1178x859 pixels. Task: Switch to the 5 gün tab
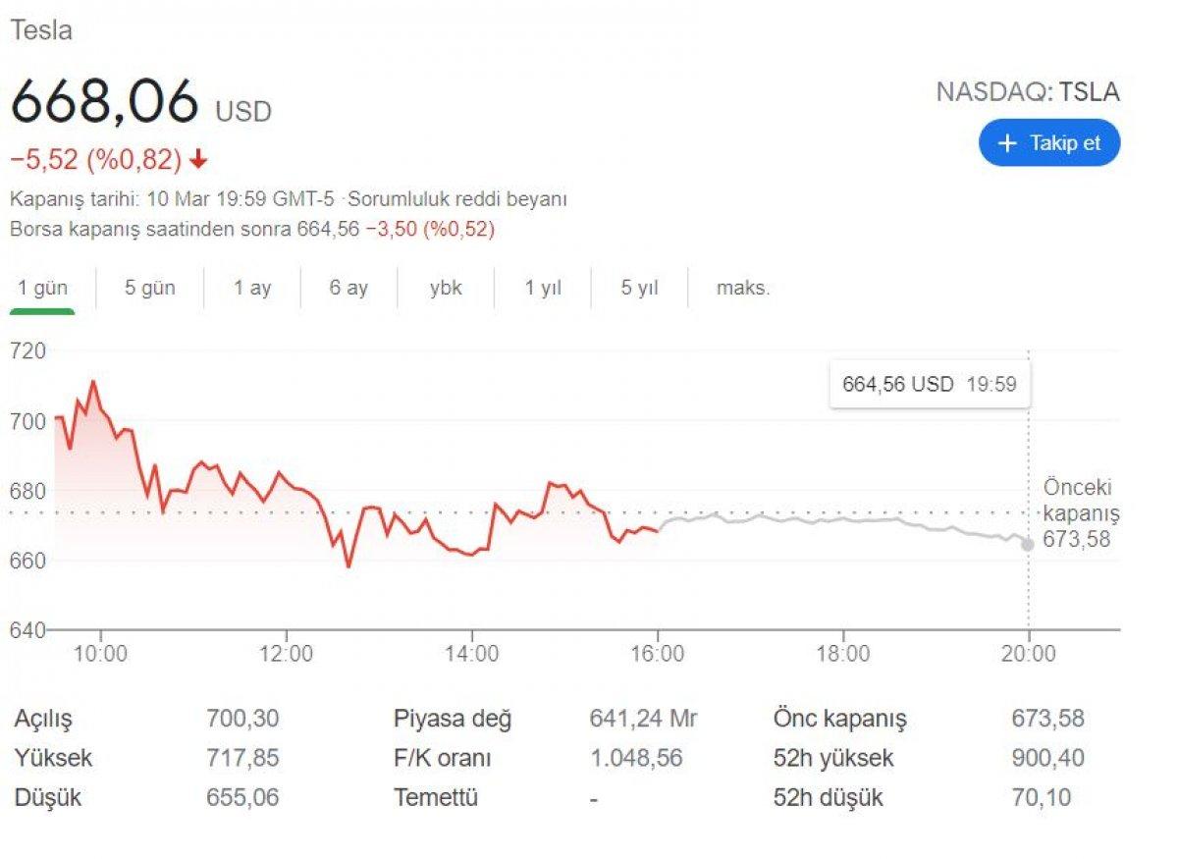click(x=149, y=289)
